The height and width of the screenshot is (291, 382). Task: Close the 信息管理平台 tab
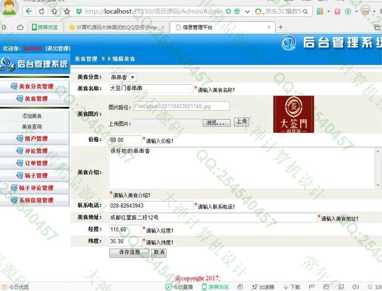[x=269, y=27]
